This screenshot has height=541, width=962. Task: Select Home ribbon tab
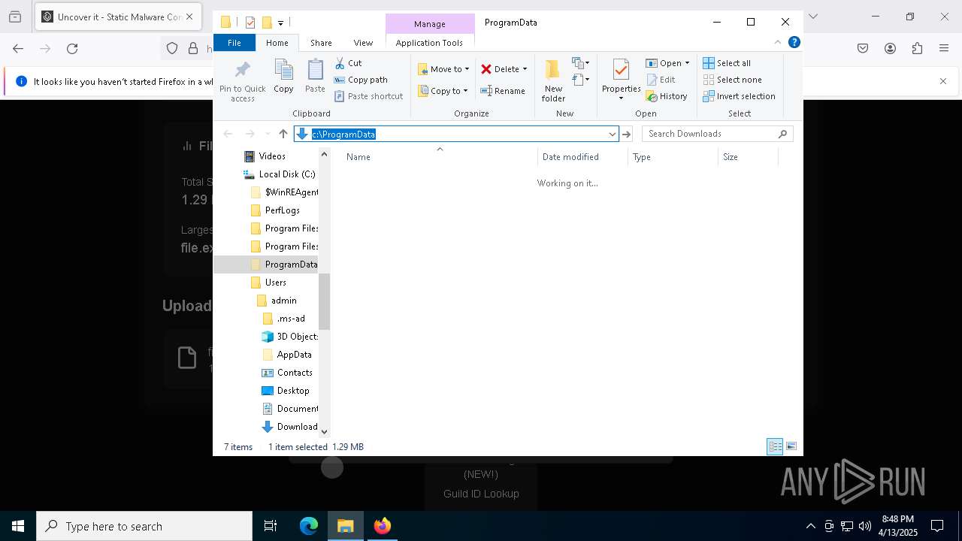tap(277, 43)
